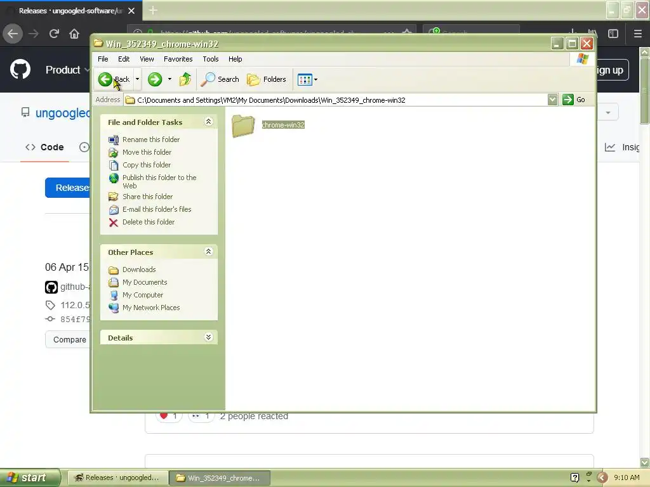The height and width of the screenshot is (487, 650).
Task: Open the Search pane in Explorer
Action: coord(220,79)
